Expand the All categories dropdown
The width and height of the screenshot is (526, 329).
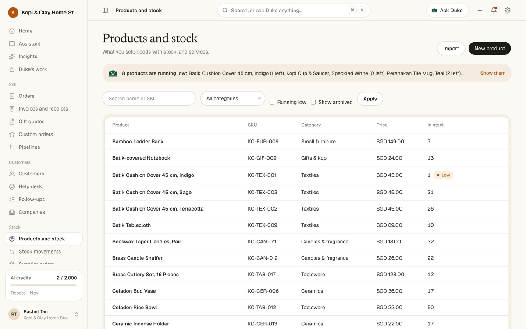233,99
